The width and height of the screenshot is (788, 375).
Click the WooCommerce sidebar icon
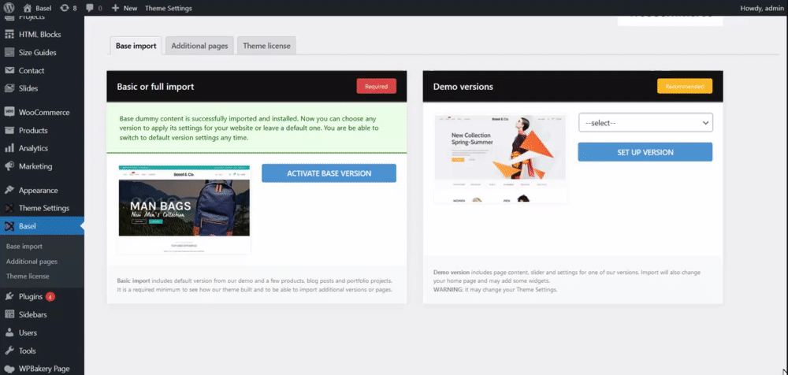pos(9,112)
